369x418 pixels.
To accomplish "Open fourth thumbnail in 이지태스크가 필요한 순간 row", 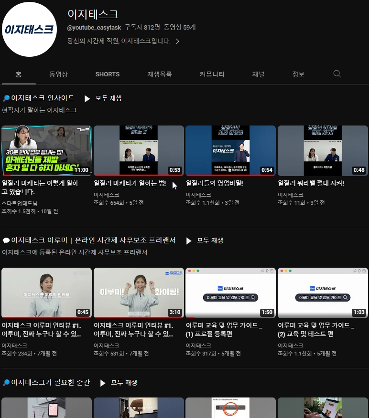I will coord(323,408).
